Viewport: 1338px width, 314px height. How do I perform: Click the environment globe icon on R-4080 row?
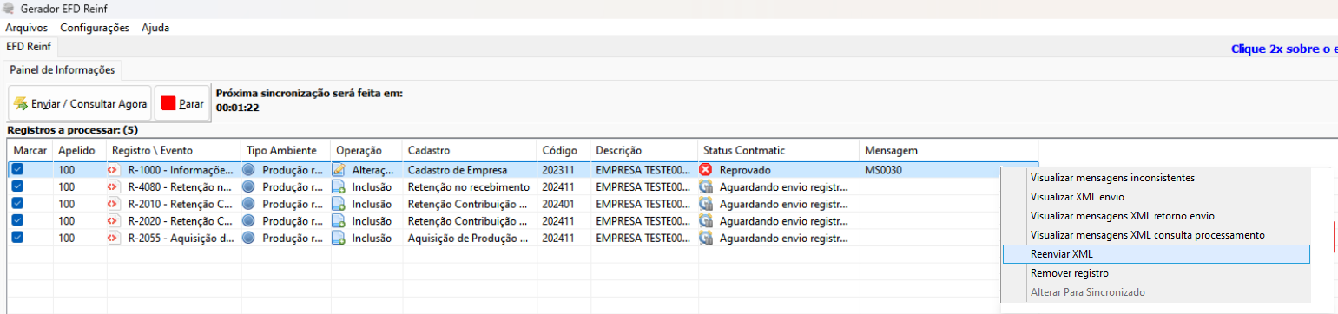(249, 186)
